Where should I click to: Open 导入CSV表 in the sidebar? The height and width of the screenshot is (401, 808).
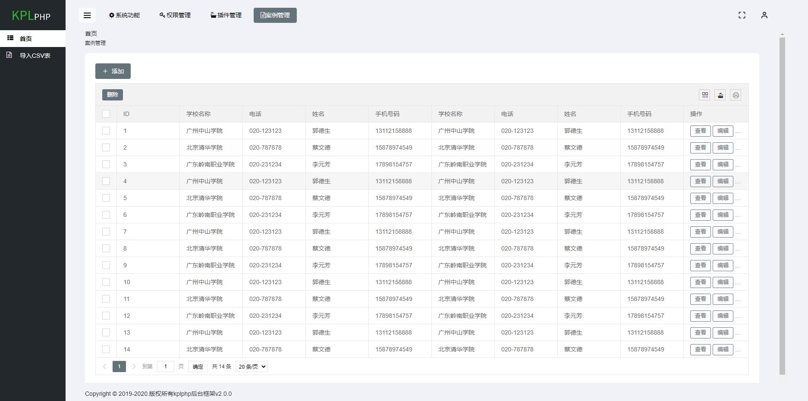(x=33, y=55)
